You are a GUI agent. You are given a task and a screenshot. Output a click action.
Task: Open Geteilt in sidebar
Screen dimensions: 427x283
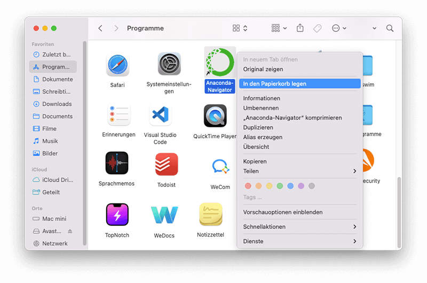(53, 192)
